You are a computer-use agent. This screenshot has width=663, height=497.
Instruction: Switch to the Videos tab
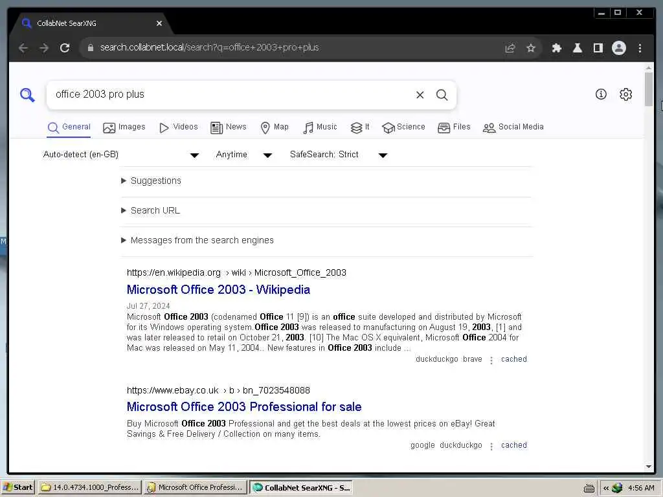tap(179, 127)
